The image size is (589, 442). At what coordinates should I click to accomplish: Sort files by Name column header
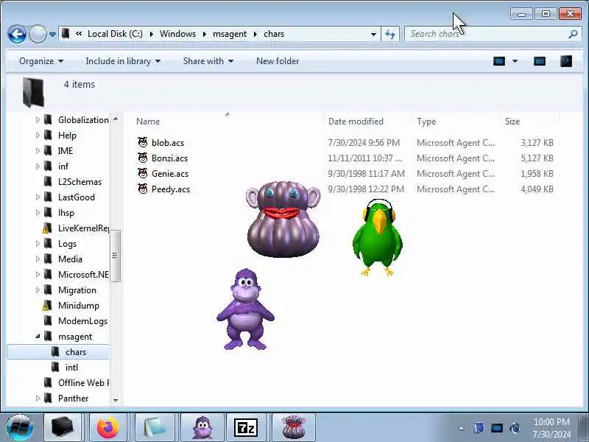[148, 122]
